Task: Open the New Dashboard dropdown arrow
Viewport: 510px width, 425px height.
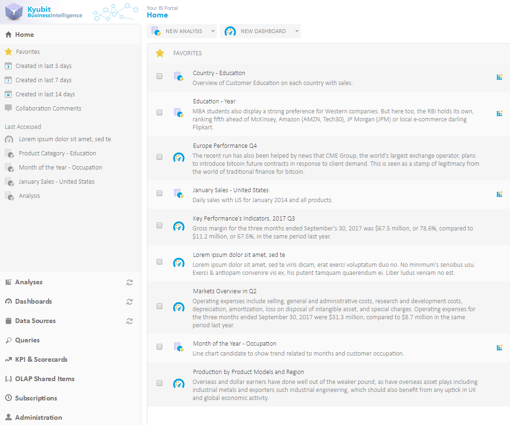Action: click(297, 31)
